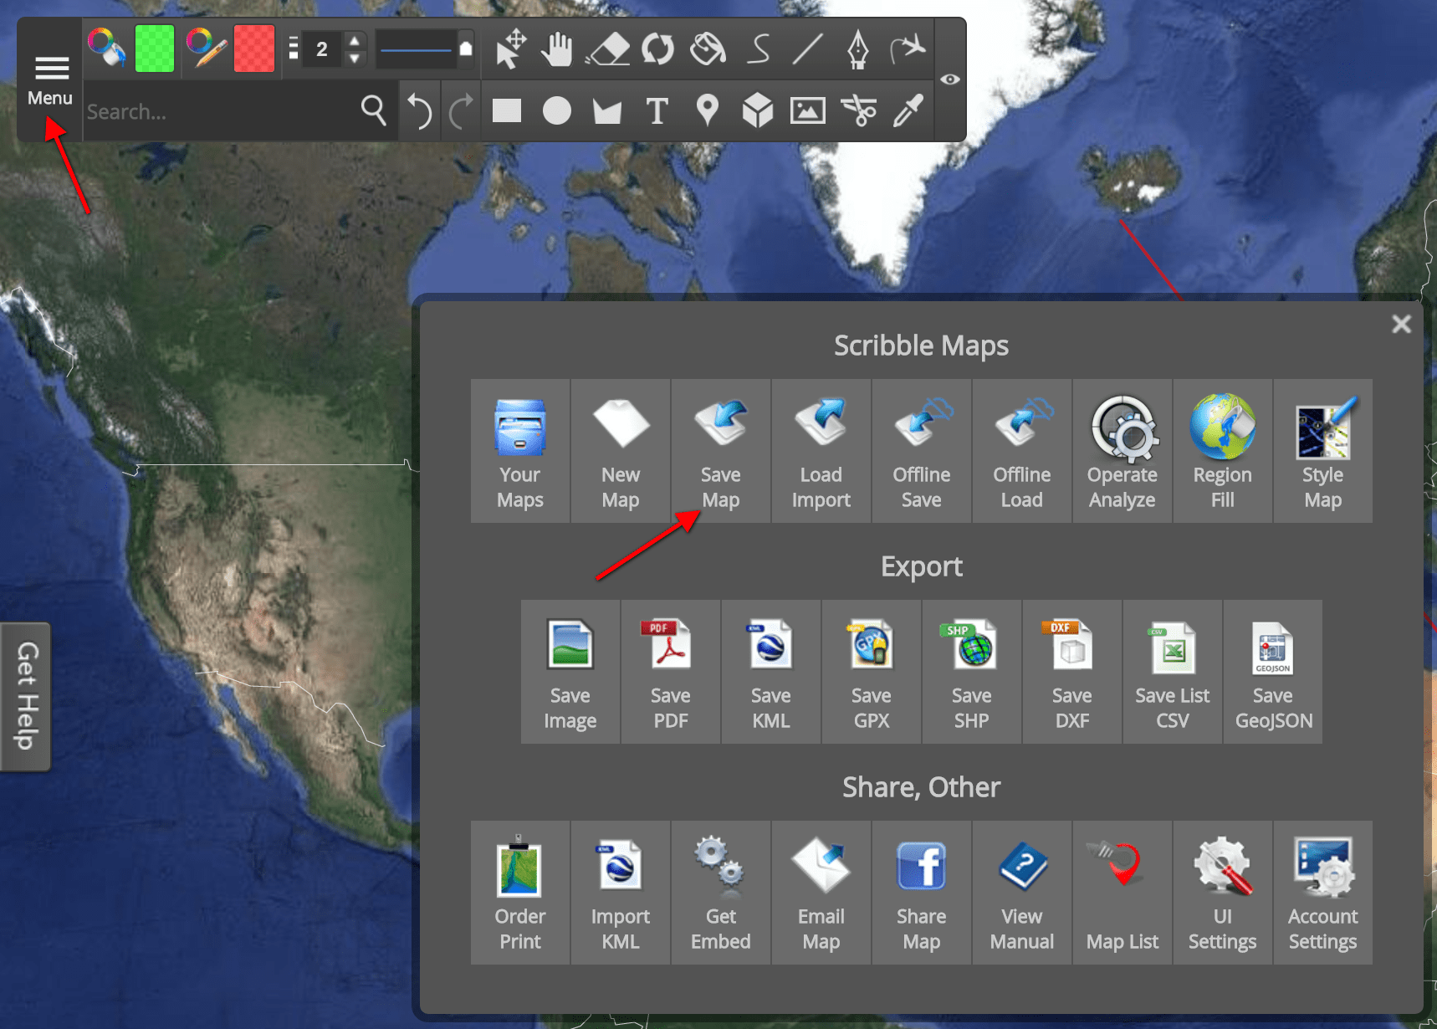Screen dimensions: 1437x1029
Task: Click the green fill color swatch
Action: coord(154,48)
